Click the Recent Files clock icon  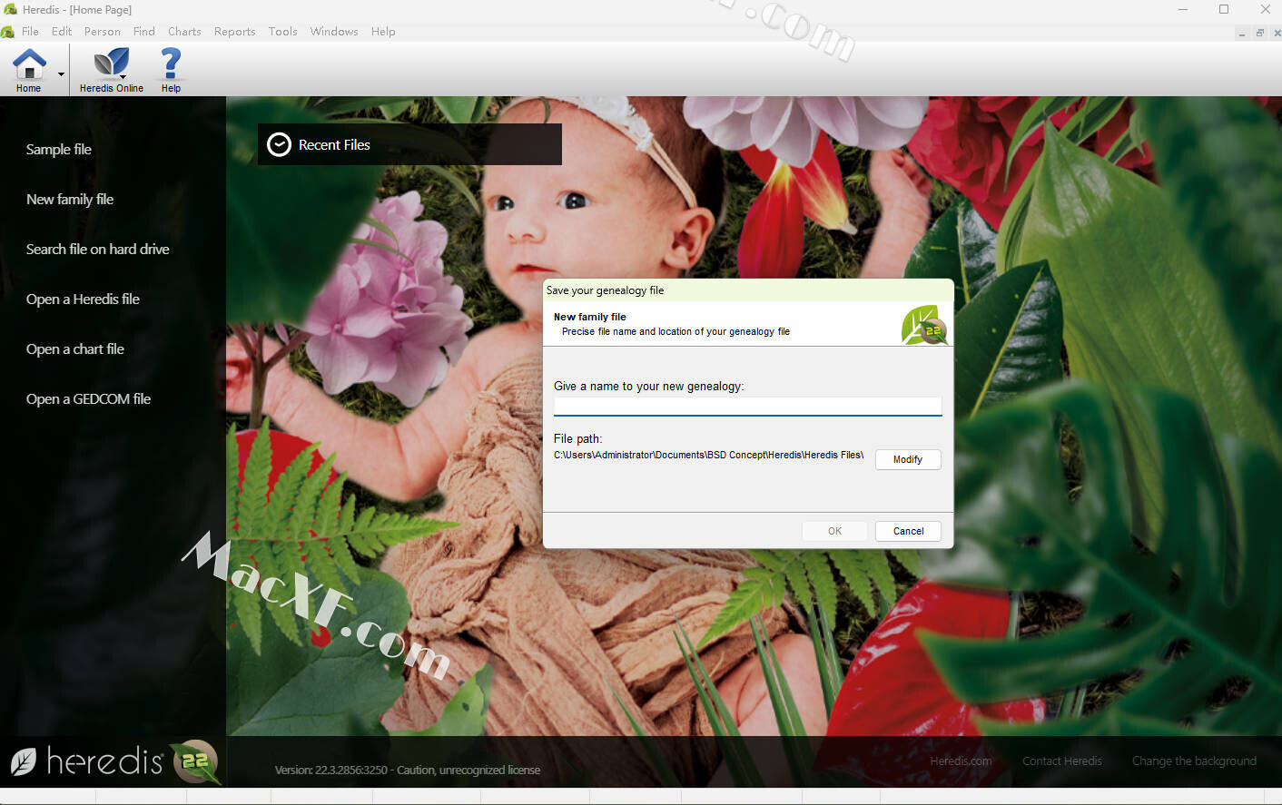[x=279, y=145]
